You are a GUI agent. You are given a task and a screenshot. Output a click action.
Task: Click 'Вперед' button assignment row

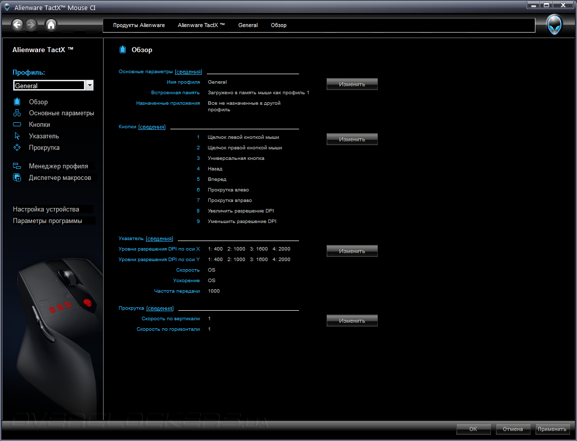217,179
